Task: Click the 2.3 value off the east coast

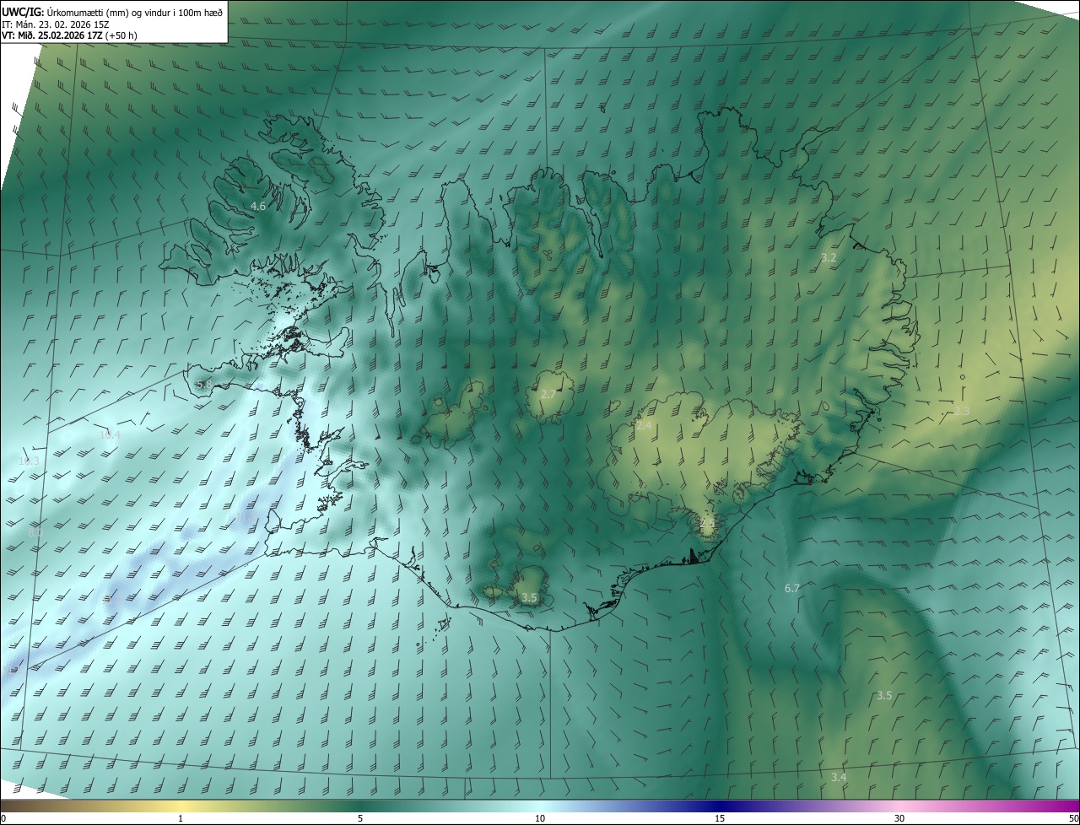Action: (962, 411)
